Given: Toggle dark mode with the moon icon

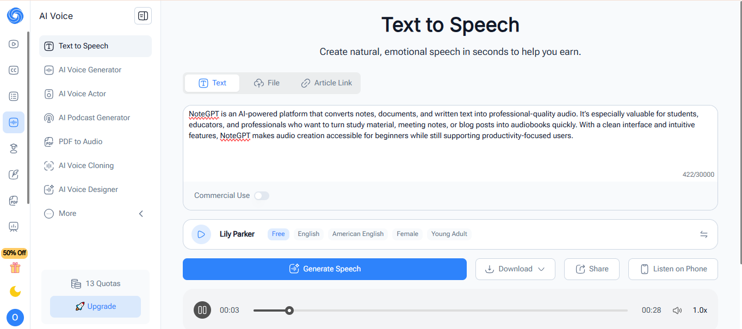Looking at the screenshot, I should click(x=15, y=292).
